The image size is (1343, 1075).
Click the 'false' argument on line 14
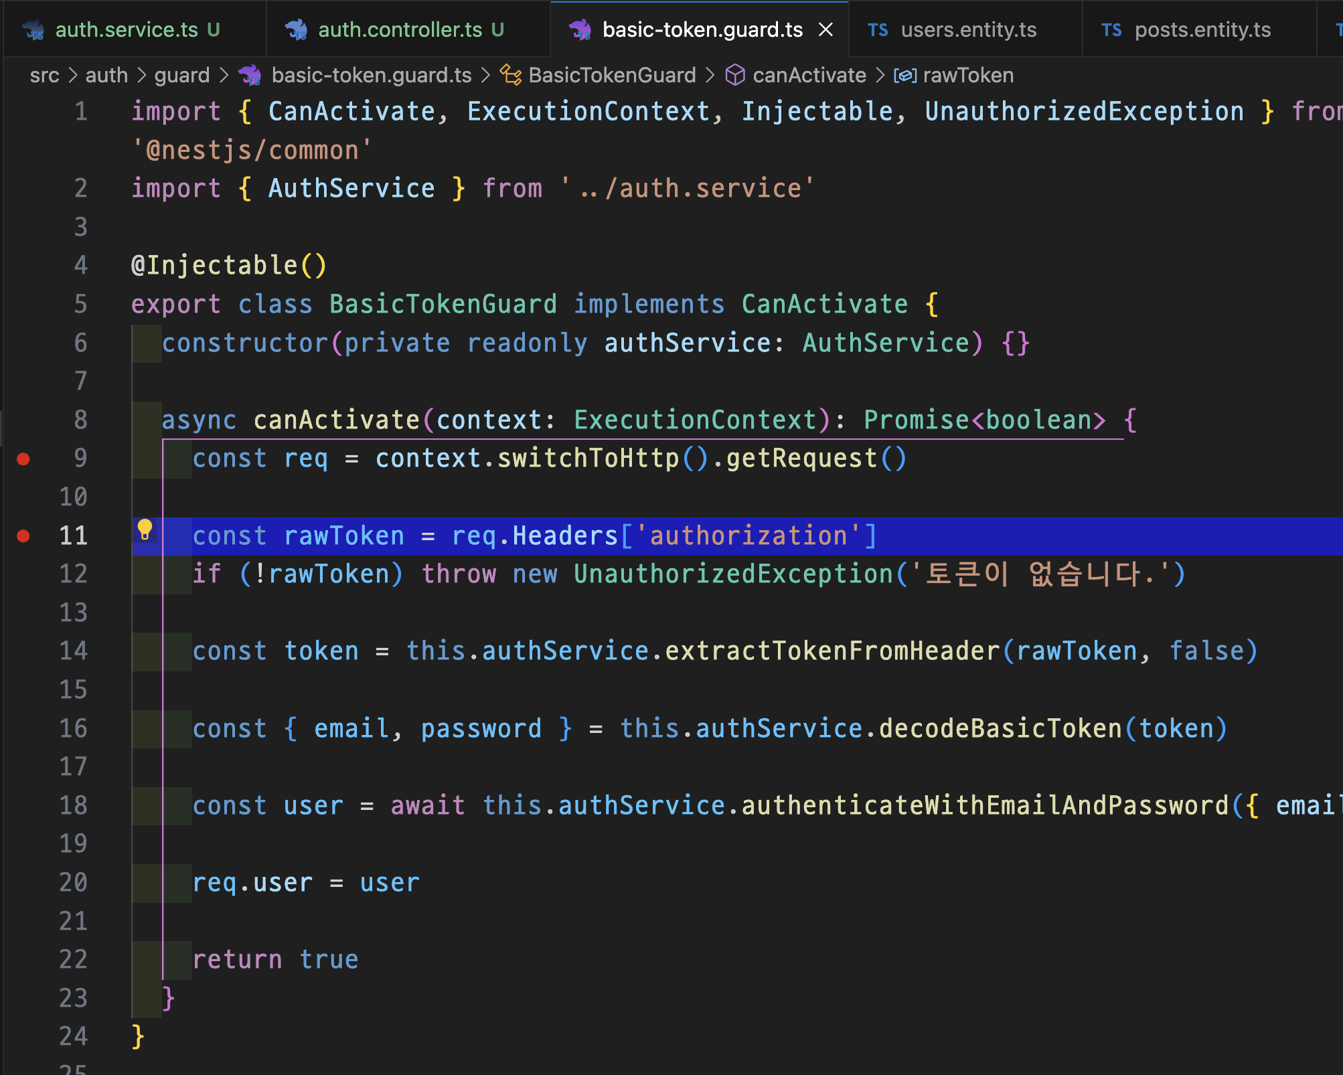(1206, 651)
